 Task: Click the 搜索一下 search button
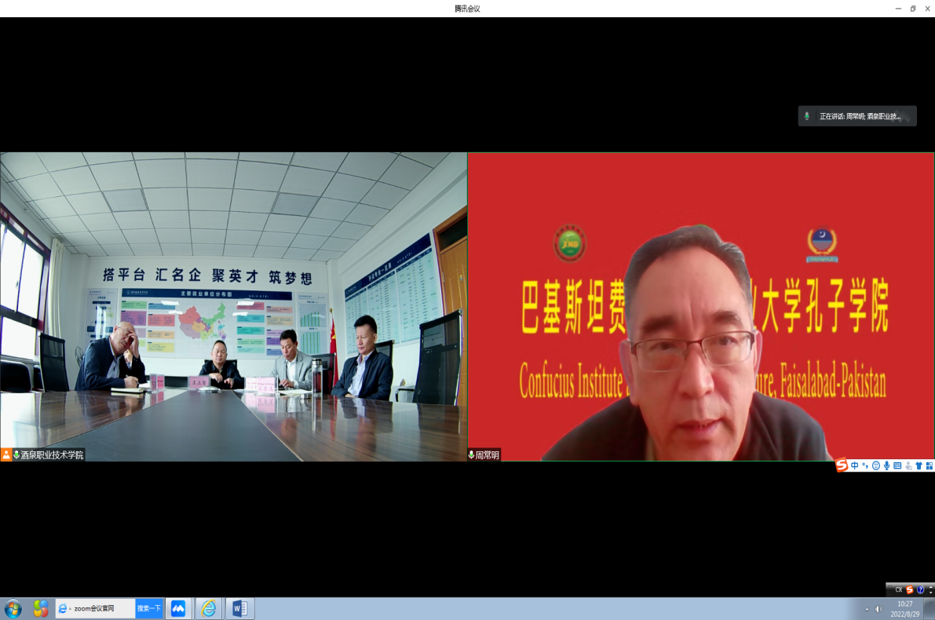pyautogui.click(x=149, y=608)
